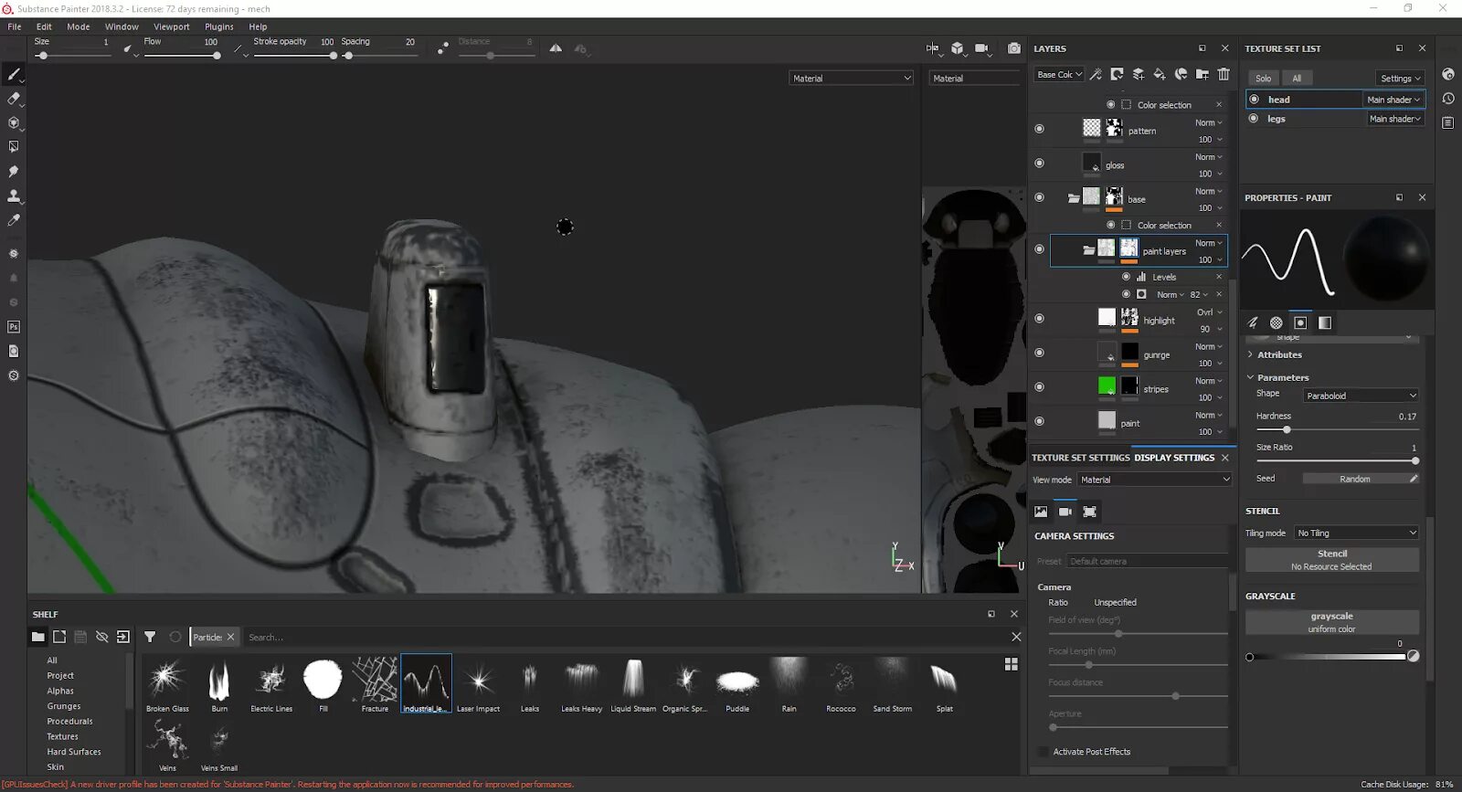Open the Tiling mode dropdown
Viewport: 1462px width, 792px height.
pyautogui.click(x=1356, y=533)
